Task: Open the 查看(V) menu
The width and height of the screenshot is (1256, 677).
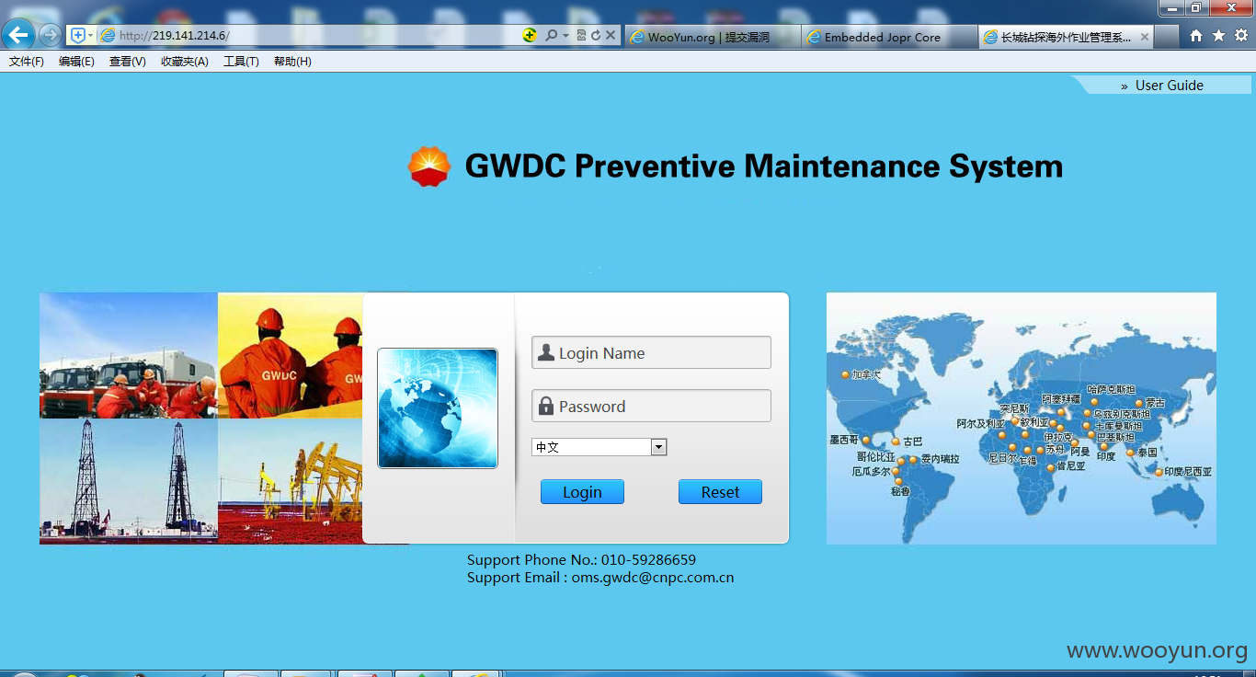Action: point(127,62)
